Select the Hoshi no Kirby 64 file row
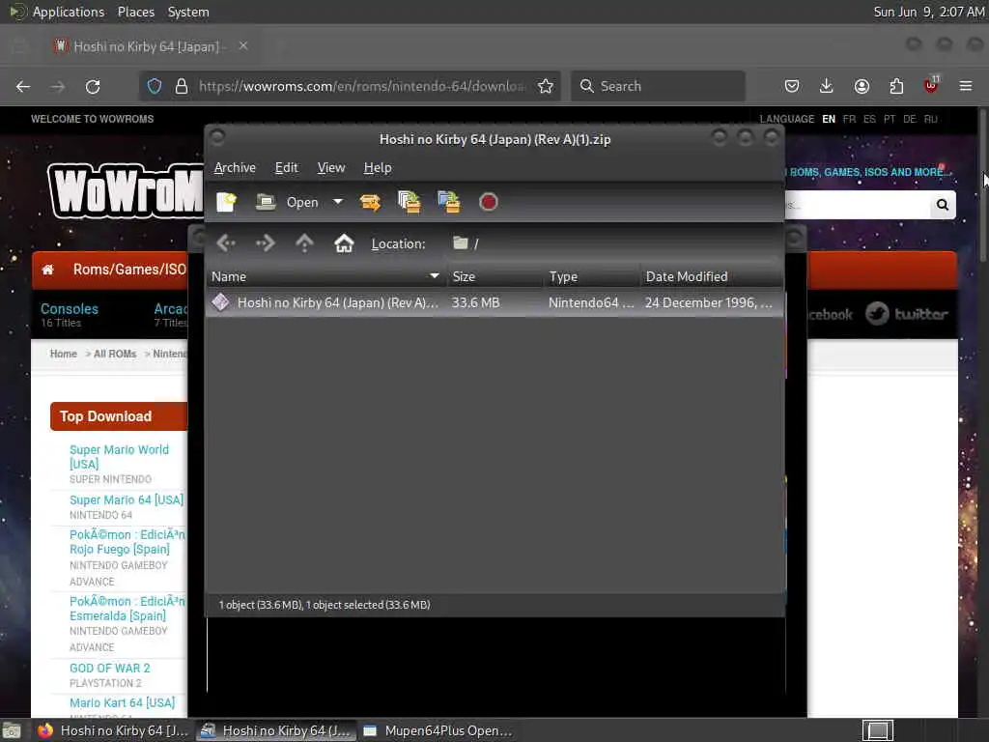Image resolution: width=989 pixels, height=742 pixels. [494, 302]
